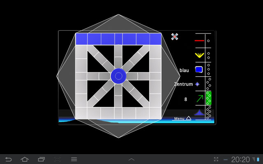Toggle fullscreen with the four-arrow icon
Viewport: 263px width, 164px height.
coord(216,159)
